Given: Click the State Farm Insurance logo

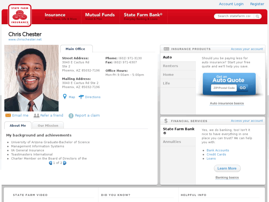Looking at the screenshot, I should pyautogui.click(x=20, y=16).
